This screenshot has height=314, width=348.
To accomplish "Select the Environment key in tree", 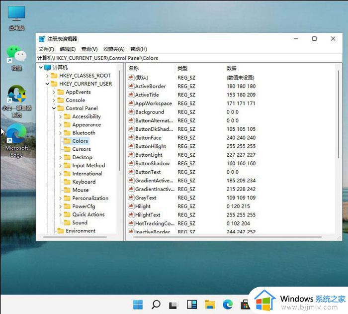I will click(x=81, y=231).
